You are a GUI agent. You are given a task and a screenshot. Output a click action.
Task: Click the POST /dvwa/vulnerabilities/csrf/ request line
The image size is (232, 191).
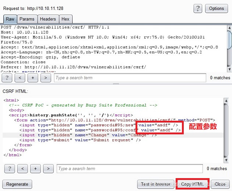pyautogui.click(x=55, y=27)
